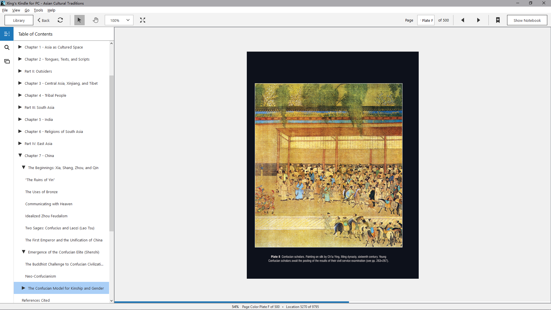Return to the Library
Viewport: 551px width, 310px height.
point(19,20)
